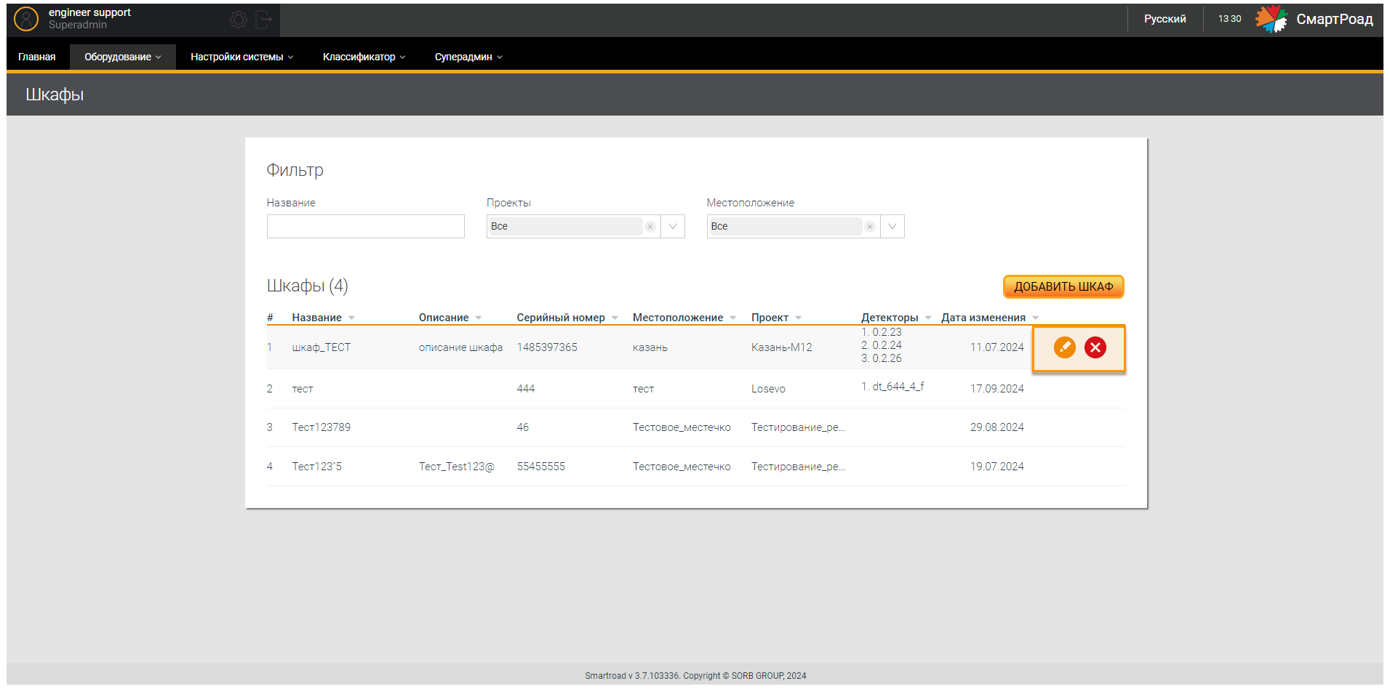Viewport: 1390px width, 689px height.
Task: Sort by Описание column arrow
Action: [x=479, y=318]
